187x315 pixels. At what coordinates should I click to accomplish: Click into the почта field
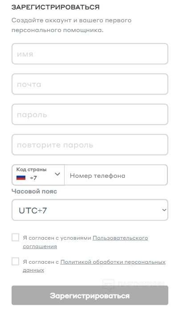pyautogui.click(x=90, y=84)
